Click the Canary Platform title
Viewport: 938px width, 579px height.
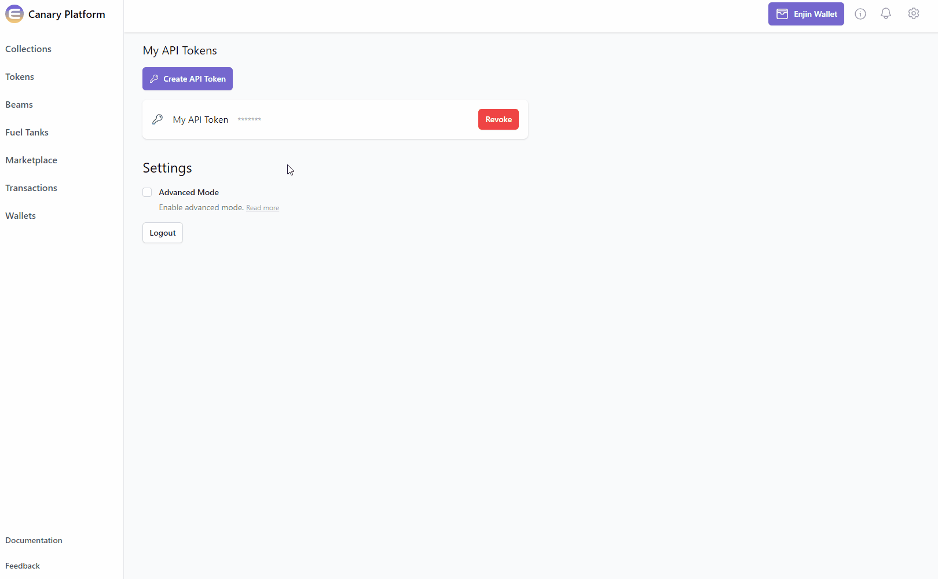[67, 14]
